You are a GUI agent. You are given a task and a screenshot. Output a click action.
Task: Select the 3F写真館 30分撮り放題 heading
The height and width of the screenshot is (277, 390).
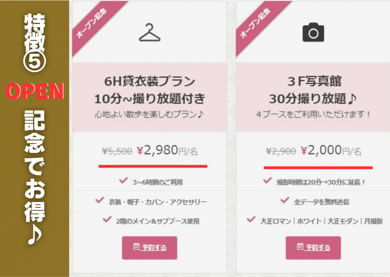[313, 90]
